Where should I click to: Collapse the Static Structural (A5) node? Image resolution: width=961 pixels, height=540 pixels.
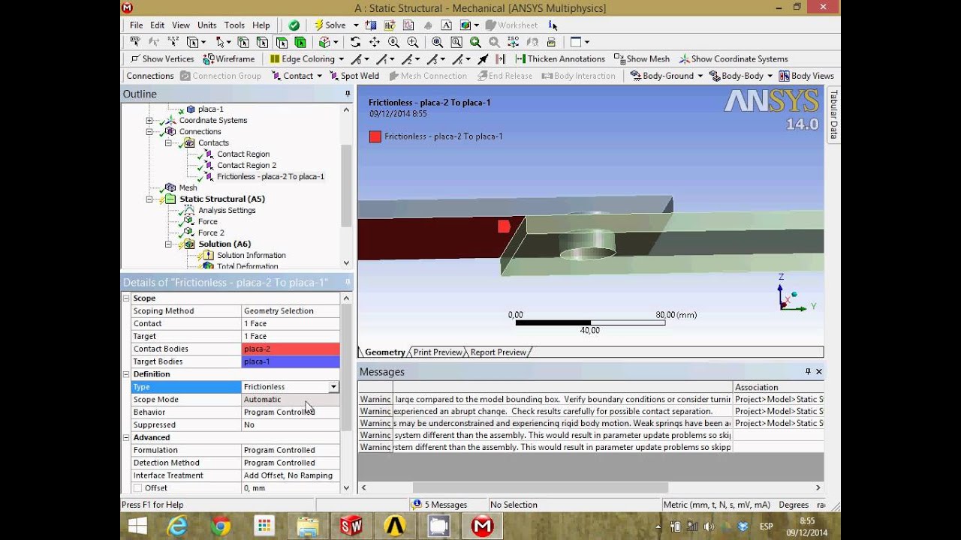149,199
